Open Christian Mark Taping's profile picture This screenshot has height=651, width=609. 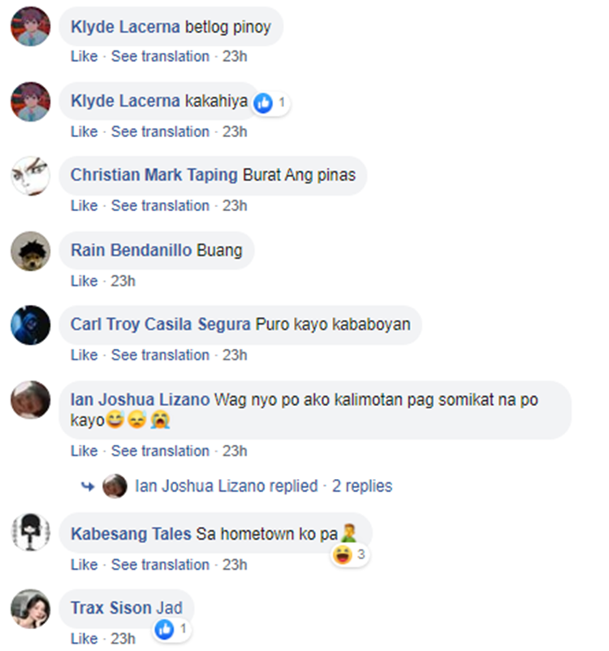(x=30, y=176)
